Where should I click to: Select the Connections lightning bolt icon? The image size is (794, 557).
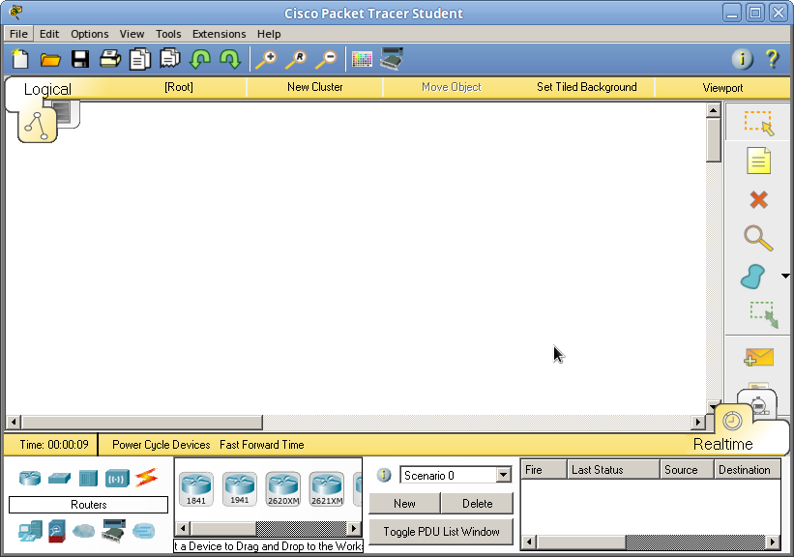pos(146,478)
